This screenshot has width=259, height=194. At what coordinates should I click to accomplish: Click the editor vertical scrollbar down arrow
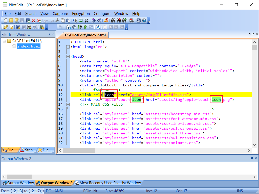coord(254,145)
